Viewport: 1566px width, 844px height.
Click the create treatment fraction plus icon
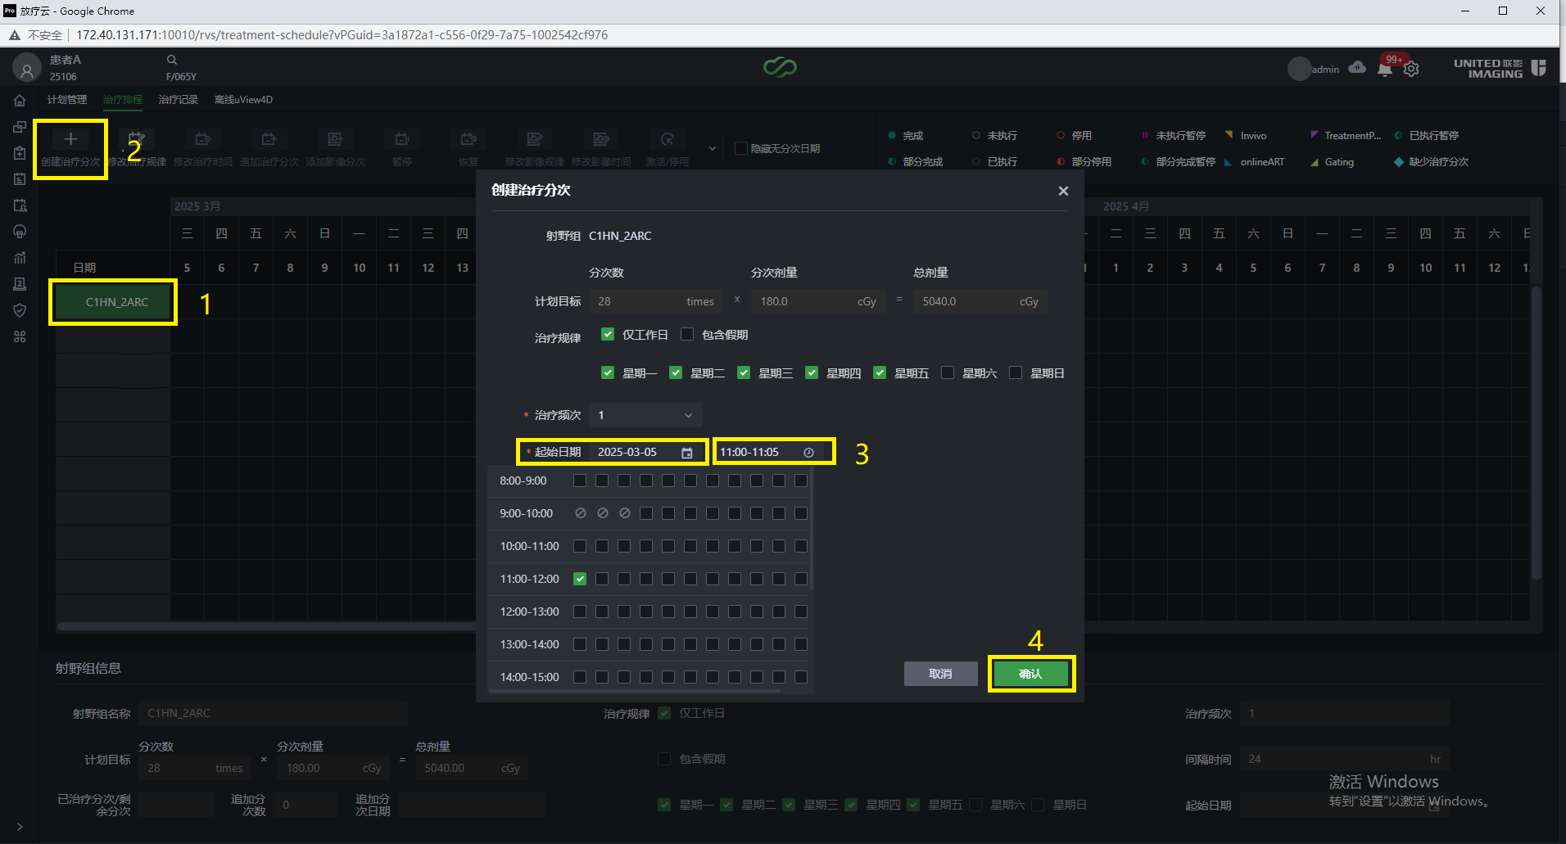pyautogui.click(x=70, y=139)
